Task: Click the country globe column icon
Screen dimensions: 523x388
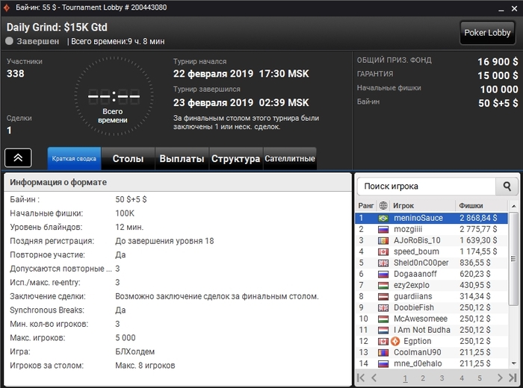Action: 383,205
